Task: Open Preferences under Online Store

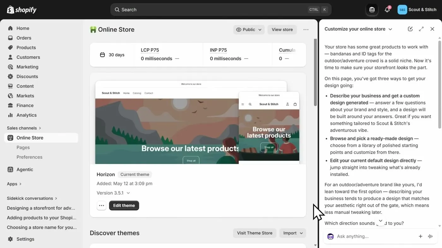Action: [x=29, y=157]
